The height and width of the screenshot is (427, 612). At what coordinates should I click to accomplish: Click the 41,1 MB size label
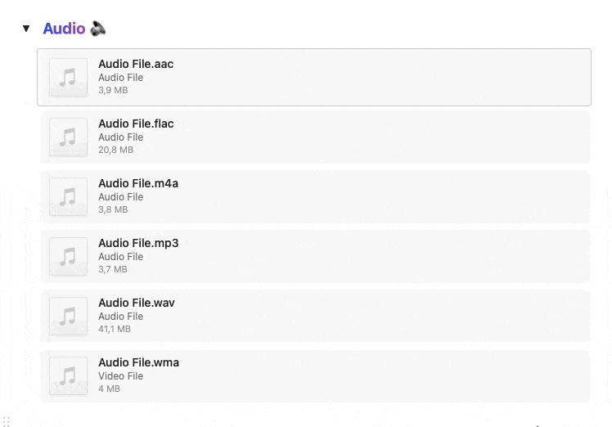coord(115,329)
